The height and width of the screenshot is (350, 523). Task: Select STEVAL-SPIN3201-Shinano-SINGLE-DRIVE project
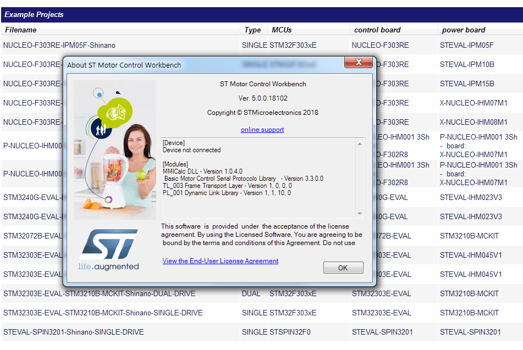tap(73, 332)
